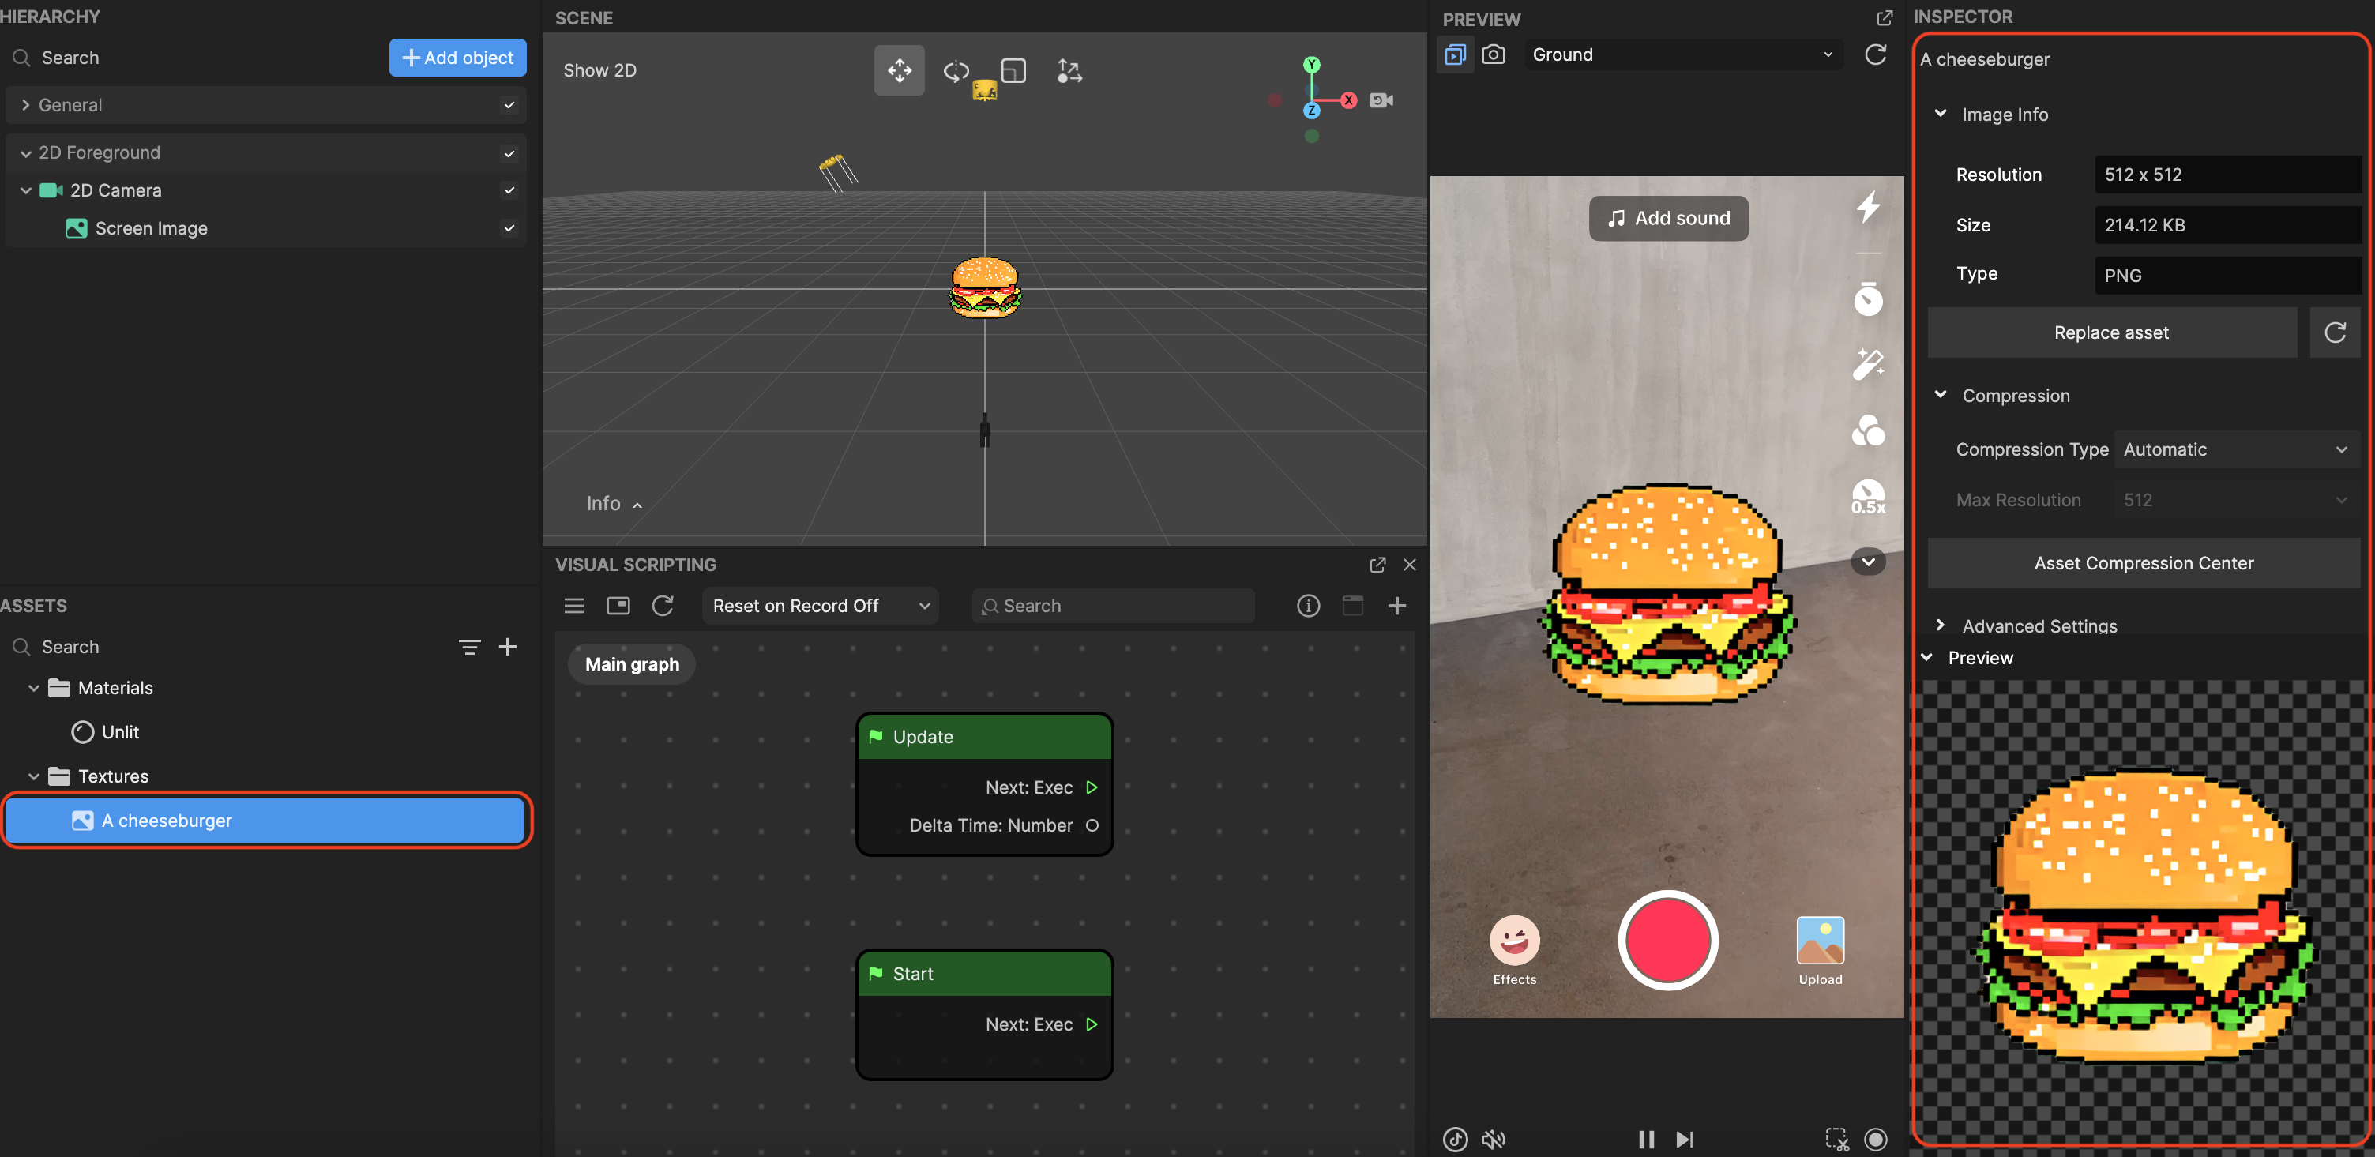Viewport: 2375px width, 1157px height.
Task: Pause the preview playback
Action: (1646, 1140)
